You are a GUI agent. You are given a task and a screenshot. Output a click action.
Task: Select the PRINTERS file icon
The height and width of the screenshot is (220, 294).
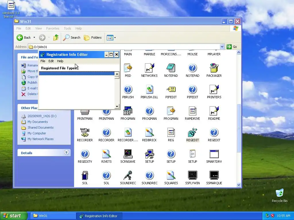point(214,90)
